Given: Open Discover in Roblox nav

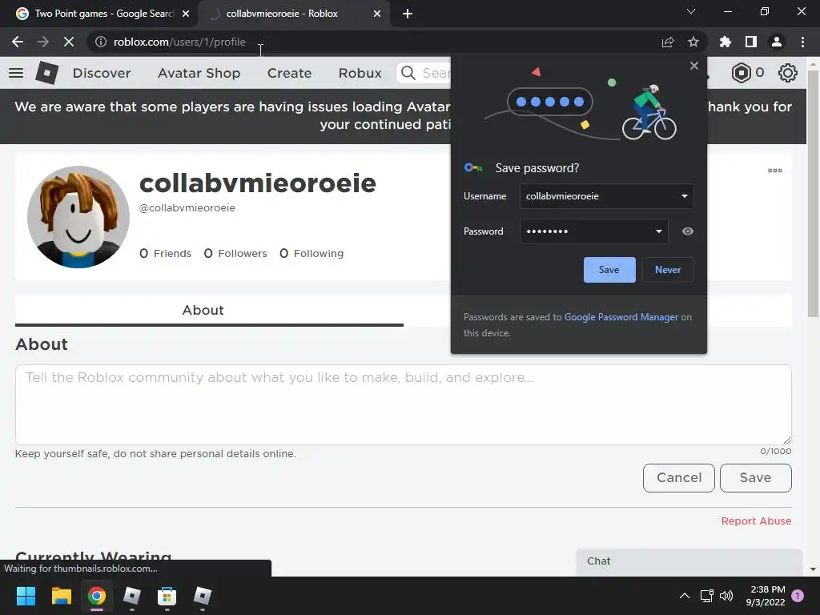Looking at the screenshot, I should coord(102,73).
